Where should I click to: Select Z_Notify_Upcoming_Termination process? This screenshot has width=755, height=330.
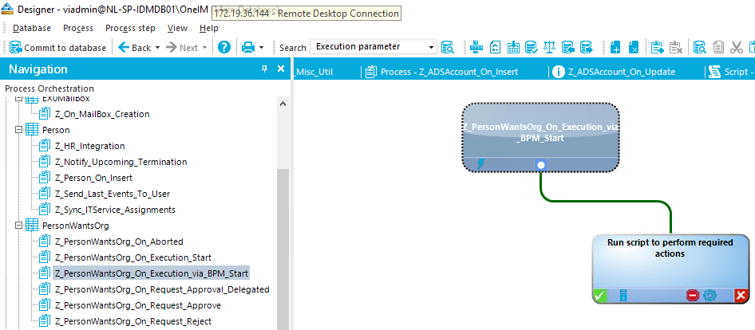tap(121, 162)
